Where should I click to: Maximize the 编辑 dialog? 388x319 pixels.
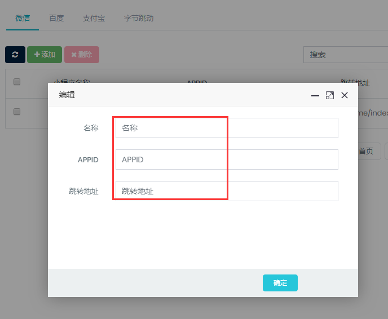click(x=330, y=96)
